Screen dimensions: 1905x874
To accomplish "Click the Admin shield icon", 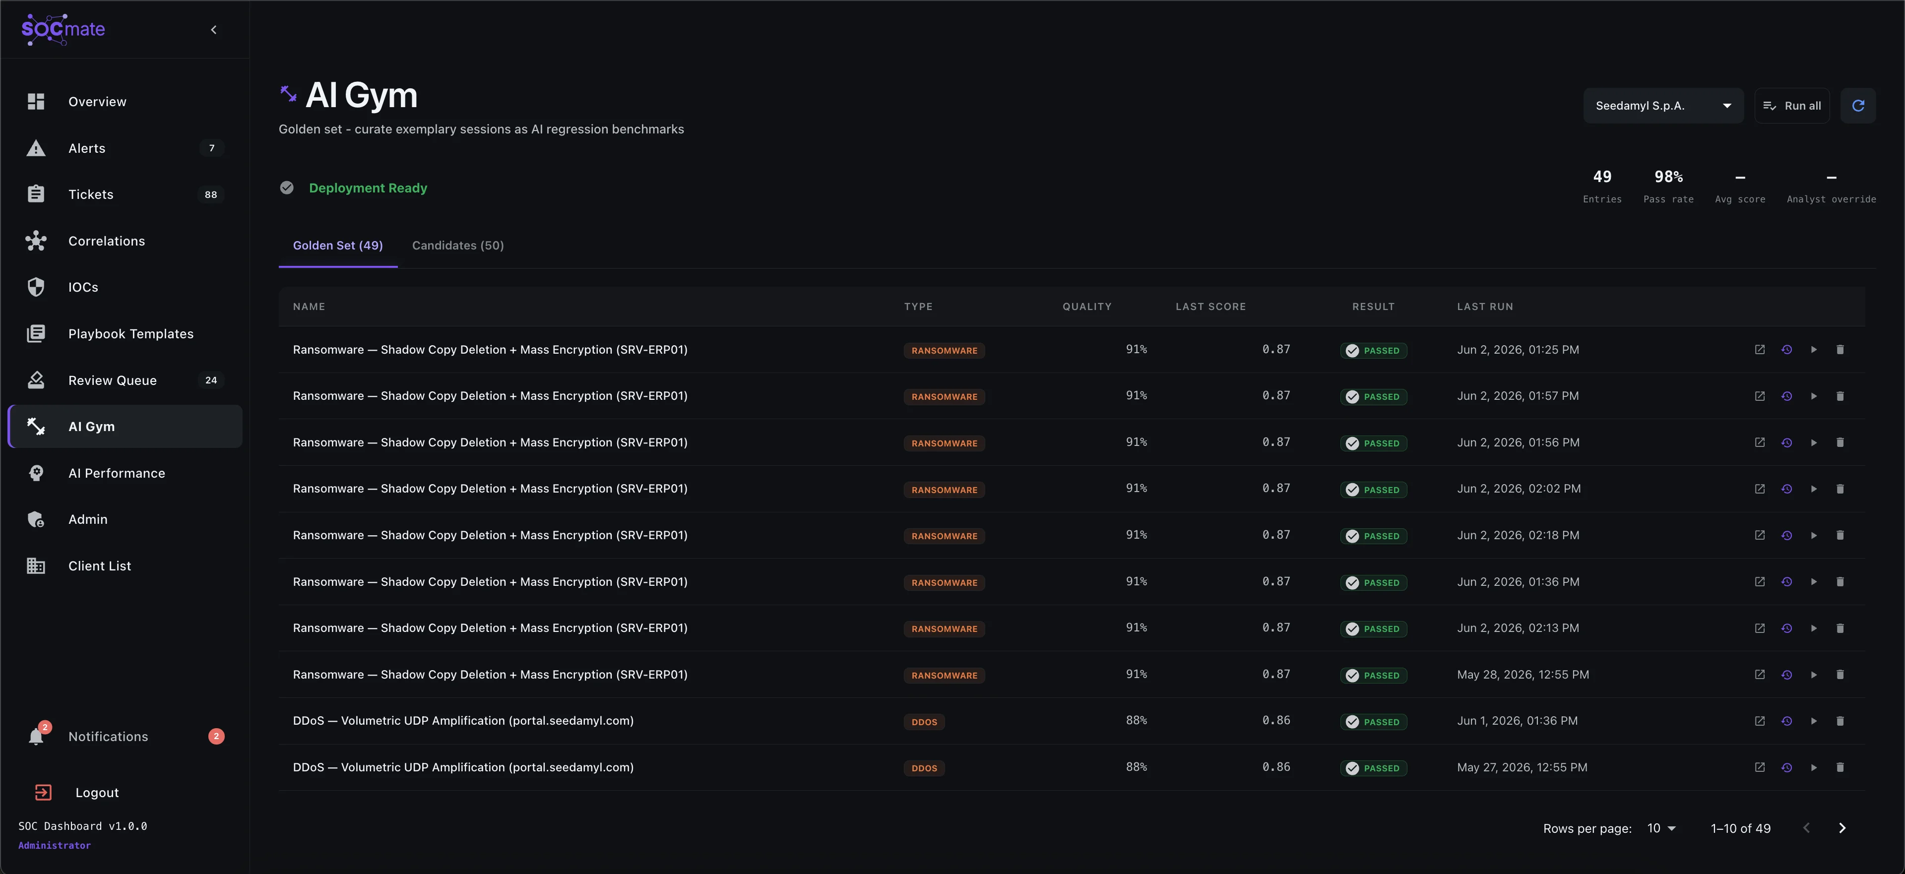I will [36, 519].
